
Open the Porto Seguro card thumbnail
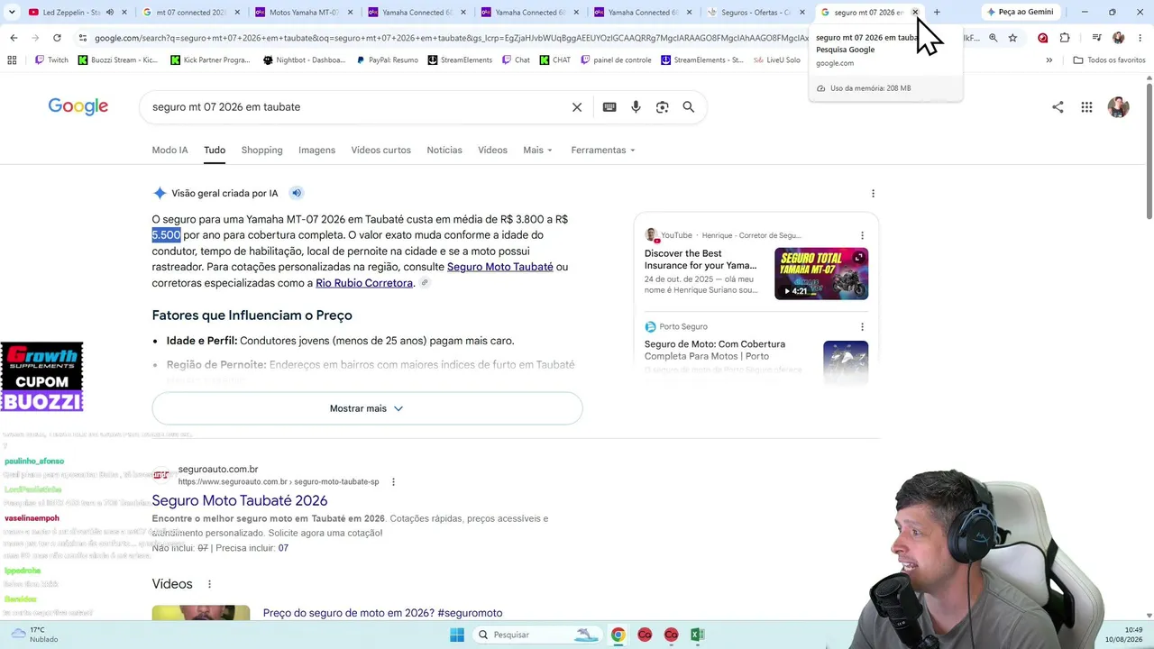click(x=846, y=362)
